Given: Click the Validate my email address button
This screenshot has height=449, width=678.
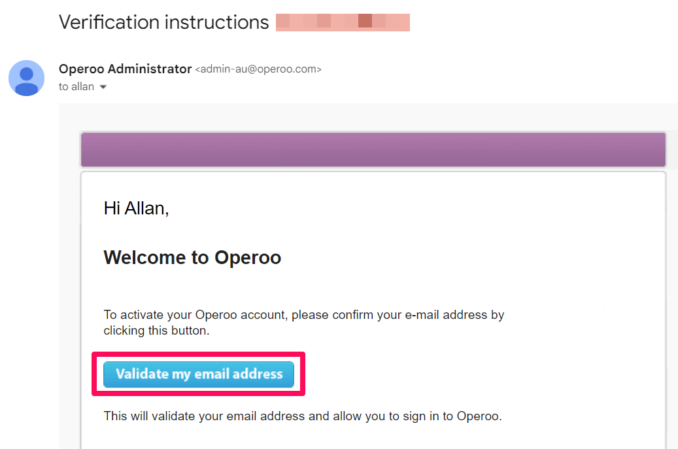Looking at the screenshot, I should (199, 374).
